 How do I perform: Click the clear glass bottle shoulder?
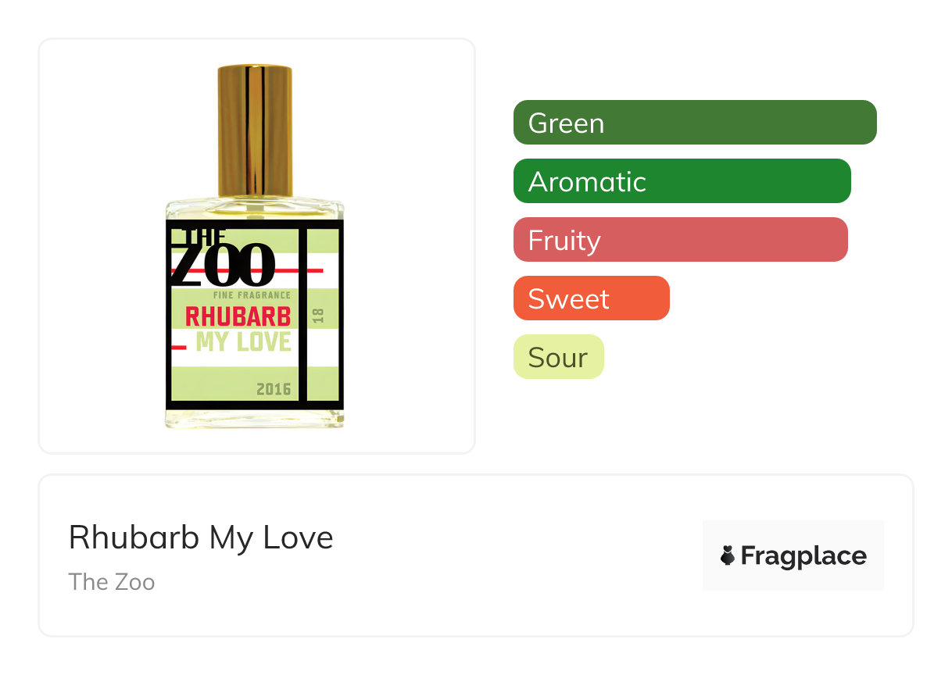(255, 209)
